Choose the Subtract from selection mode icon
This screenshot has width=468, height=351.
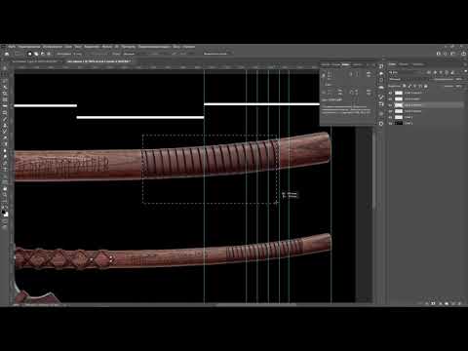coord(42,54)
